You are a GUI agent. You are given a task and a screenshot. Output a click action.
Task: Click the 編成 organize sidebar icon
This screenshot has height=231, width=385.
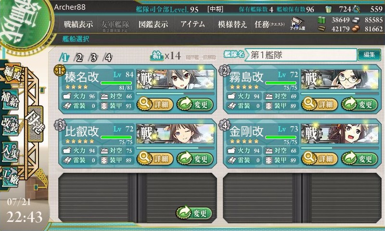pyautogui.click(x=11, y=74)
